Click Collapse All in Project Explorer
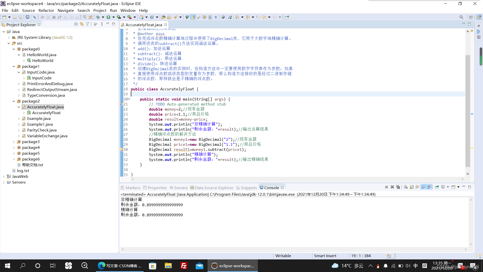Screen dimensions: 483x272 76,24
